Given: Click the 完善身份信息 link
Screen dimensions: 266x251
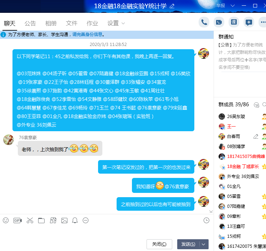Looking at the screenshot, I should click(87, 35).
